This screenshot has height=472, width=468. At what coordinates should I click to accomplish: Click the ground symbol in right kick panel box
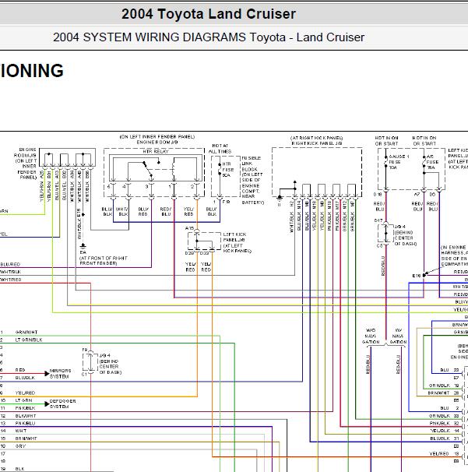pyautogui.click(x=280, y=198)
